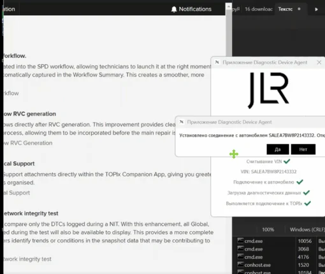
Task: Click PID 10056 in the process list
Action: tap(305, 241)
